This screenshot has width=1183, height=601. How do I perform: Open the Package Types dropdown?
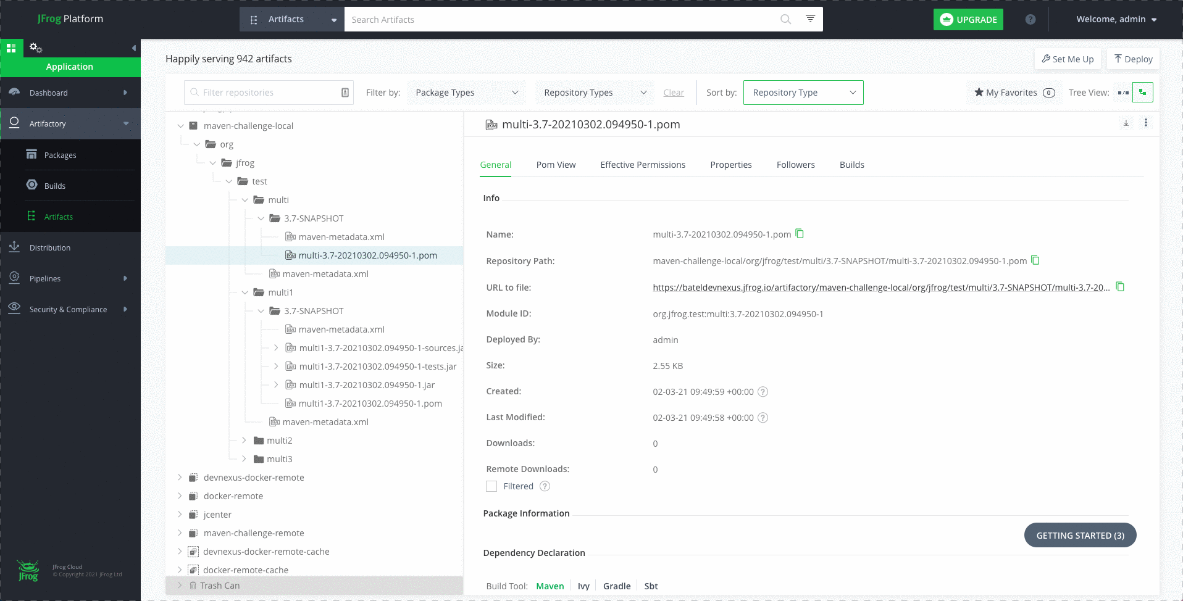pyautogui.click(x=466, y=93)
